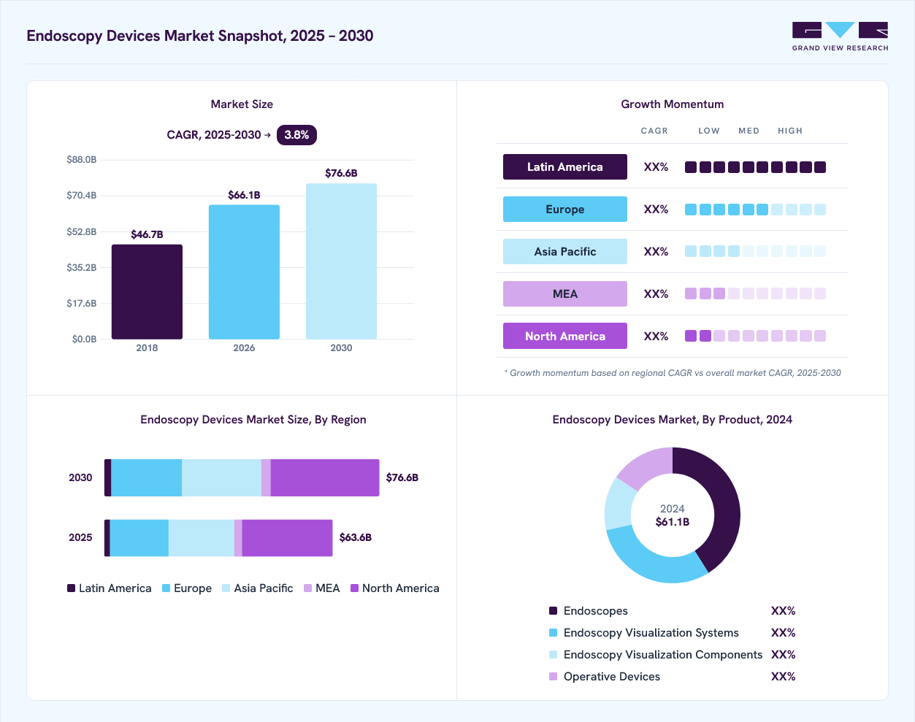Image resolution: width=915 pixels, height=722 pixels.
Task: Click the Europe segment of 2025 bar
Action: click(x=139, y=538)
